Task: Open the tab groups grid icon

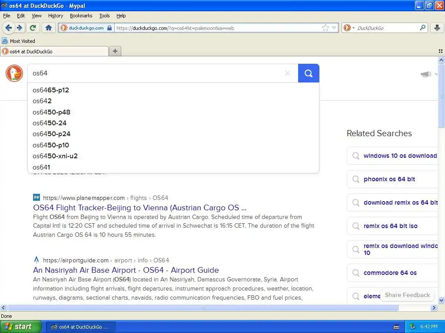Action: [x=441, y=51]
